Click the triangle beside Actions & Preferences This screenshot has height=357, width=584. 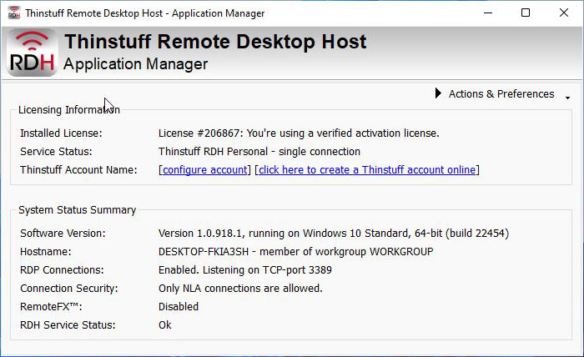point(438,93)
